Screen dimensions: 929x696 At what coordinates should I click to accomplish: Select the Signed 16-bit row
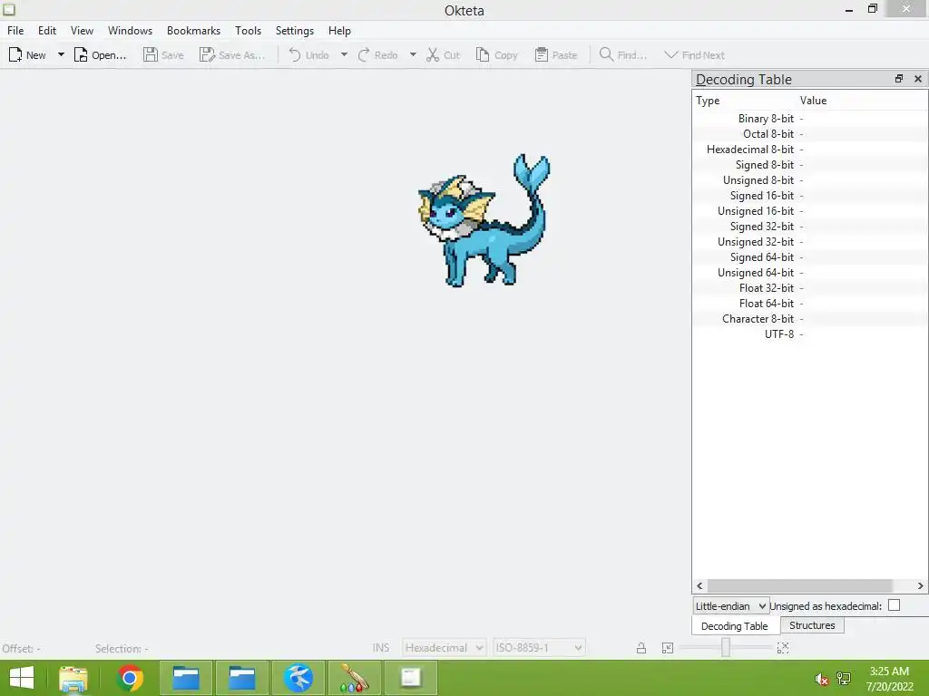click(810, 196)
